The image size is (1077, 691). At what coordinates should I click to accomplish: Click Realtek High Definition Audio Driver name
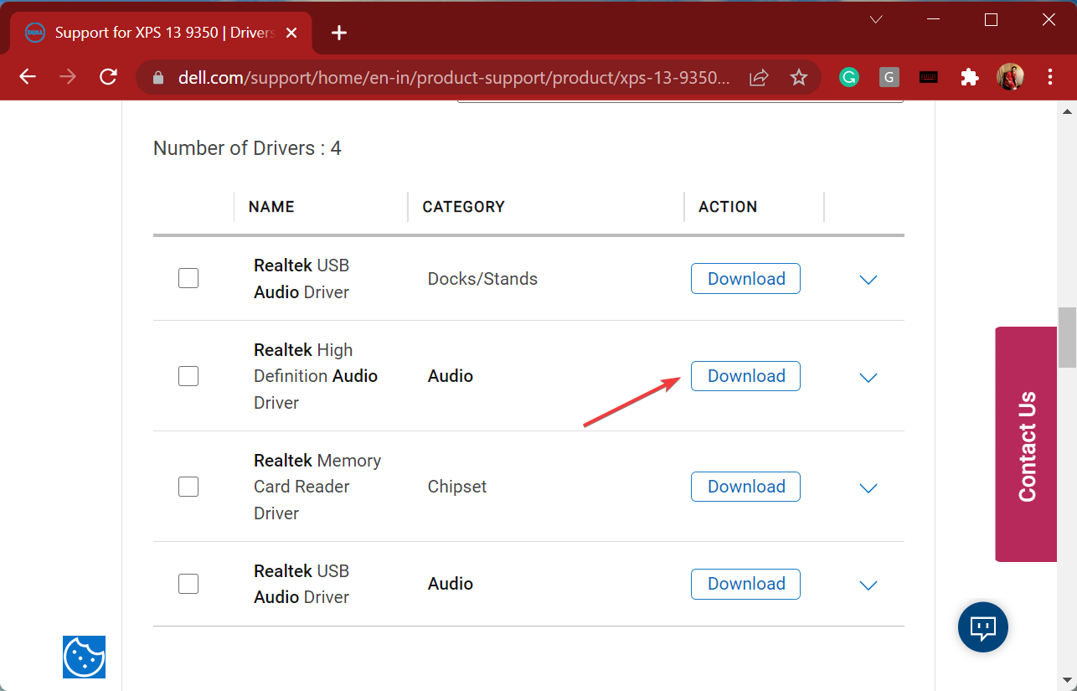click(316, 376)
